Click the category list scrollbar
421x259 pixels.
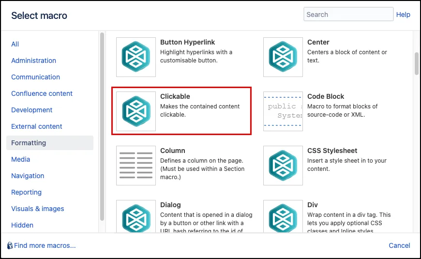click(x=102, y=126)
